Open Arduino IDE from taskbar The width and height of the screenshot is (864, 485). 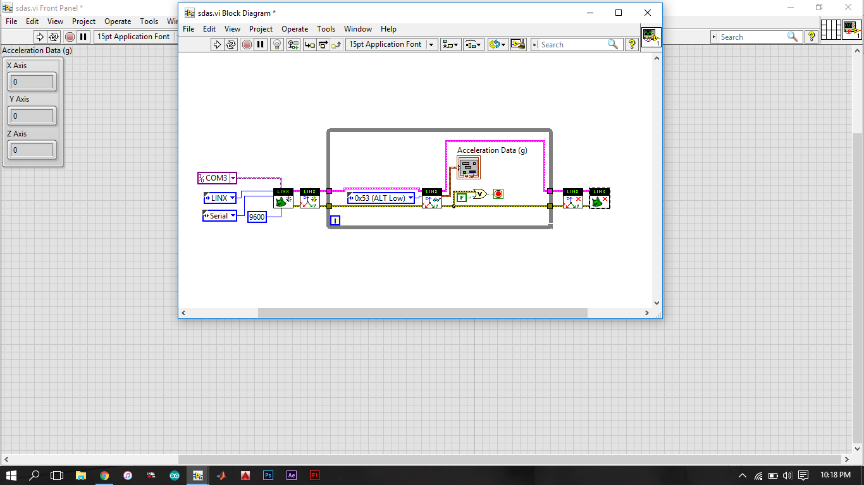(175, 476)
